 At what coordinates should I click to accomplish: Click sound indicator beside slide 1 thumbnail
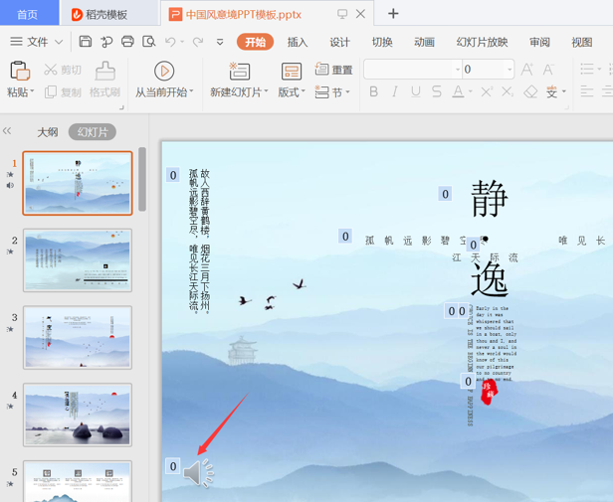(10, 185)
